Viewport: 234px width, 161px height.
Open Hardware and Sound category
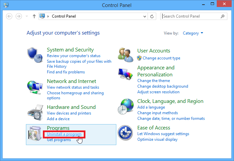(71, 107)
